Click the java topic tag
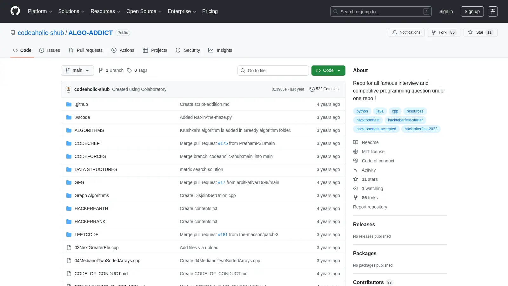508x286 pixels. click(x=380, y=111)
